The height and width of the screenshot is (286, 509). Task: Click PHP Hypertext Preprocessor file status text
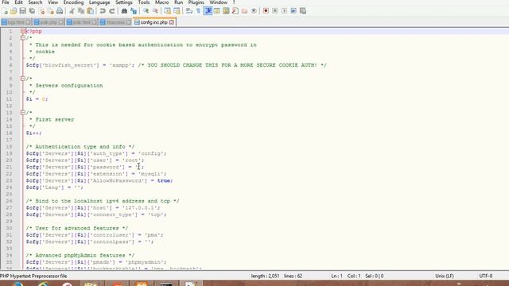point(33,276)
